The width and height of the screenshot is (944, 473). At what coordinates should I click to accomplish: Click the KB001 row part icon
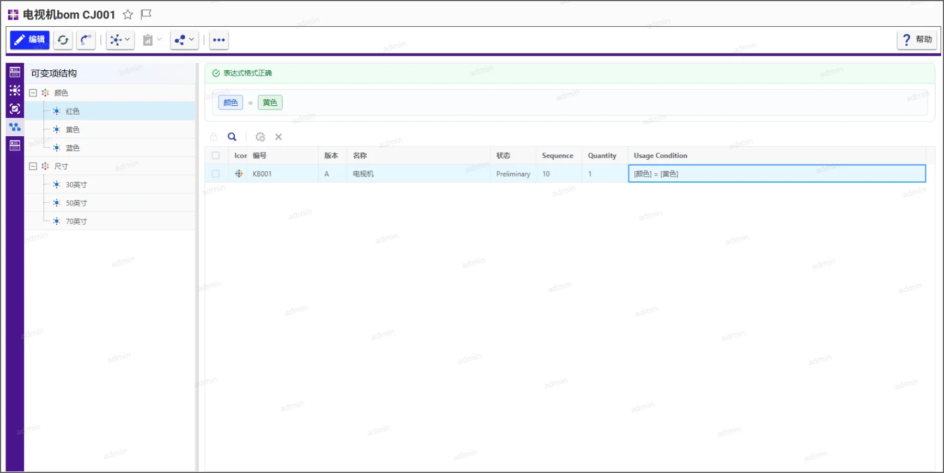239,174
